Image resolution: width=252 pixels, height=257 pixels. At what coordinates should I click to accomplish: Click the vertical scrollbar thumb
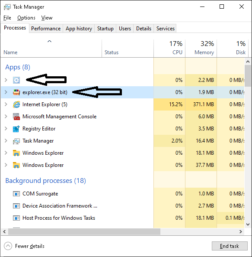248,76
